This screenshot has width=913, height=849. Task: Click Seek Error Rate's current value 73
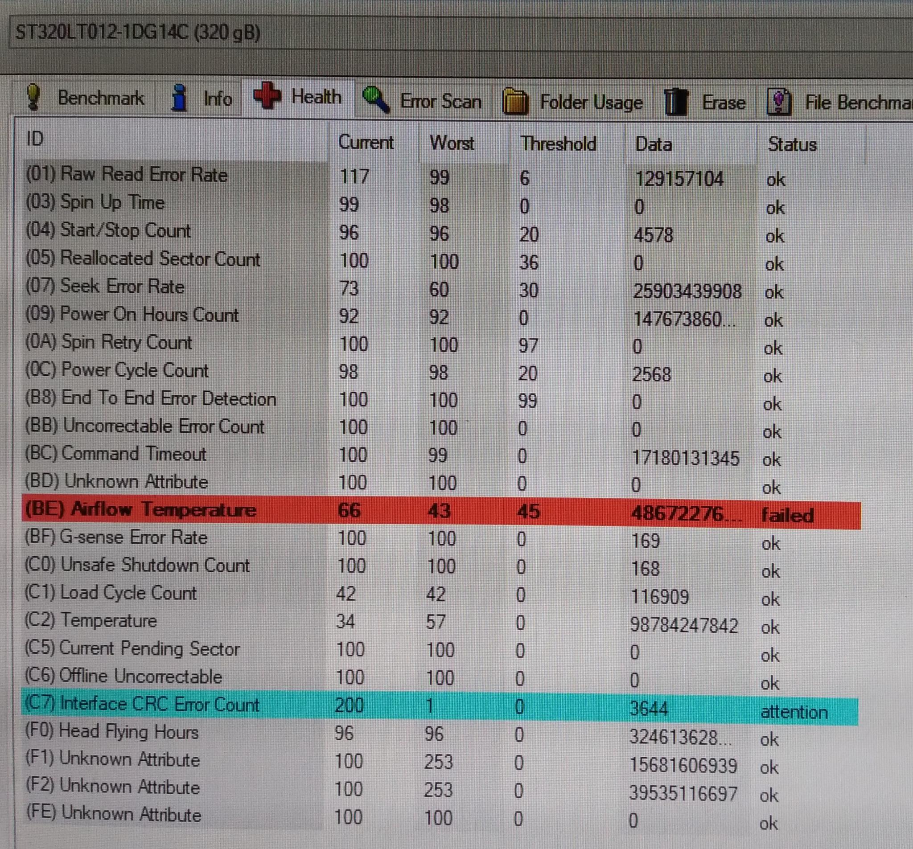coord(349,288)
